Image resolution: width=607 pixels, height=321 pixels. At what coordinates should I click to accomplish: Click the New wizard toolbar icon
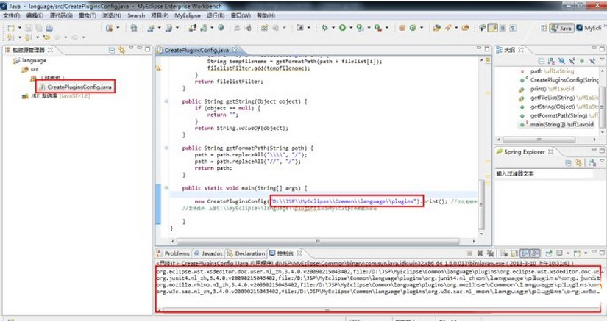(11, 28)
